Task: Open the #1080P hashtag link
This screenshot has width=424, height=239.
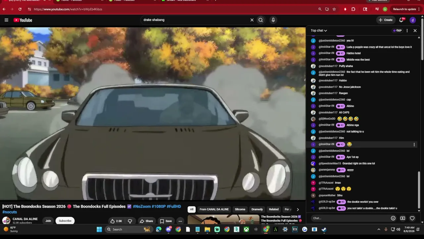Action: click(159, 206)
